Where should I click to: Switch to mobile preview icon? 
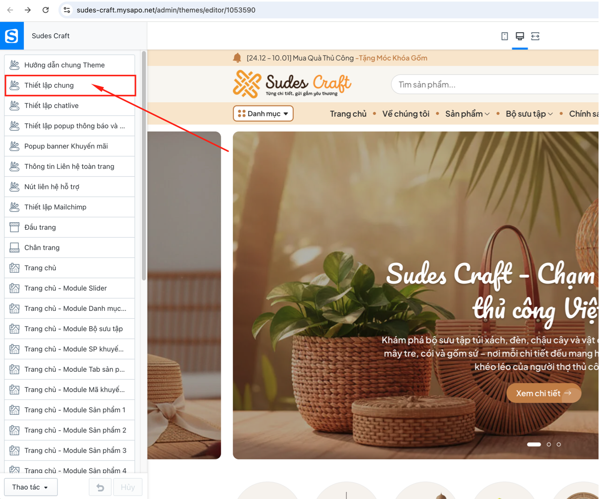[505, 36]
